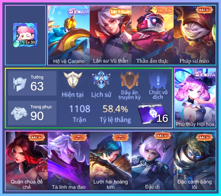Click the Trang phục armor icon
This screenshot has height=196, width=221.
pyautogui.click(x=19, y=113)
